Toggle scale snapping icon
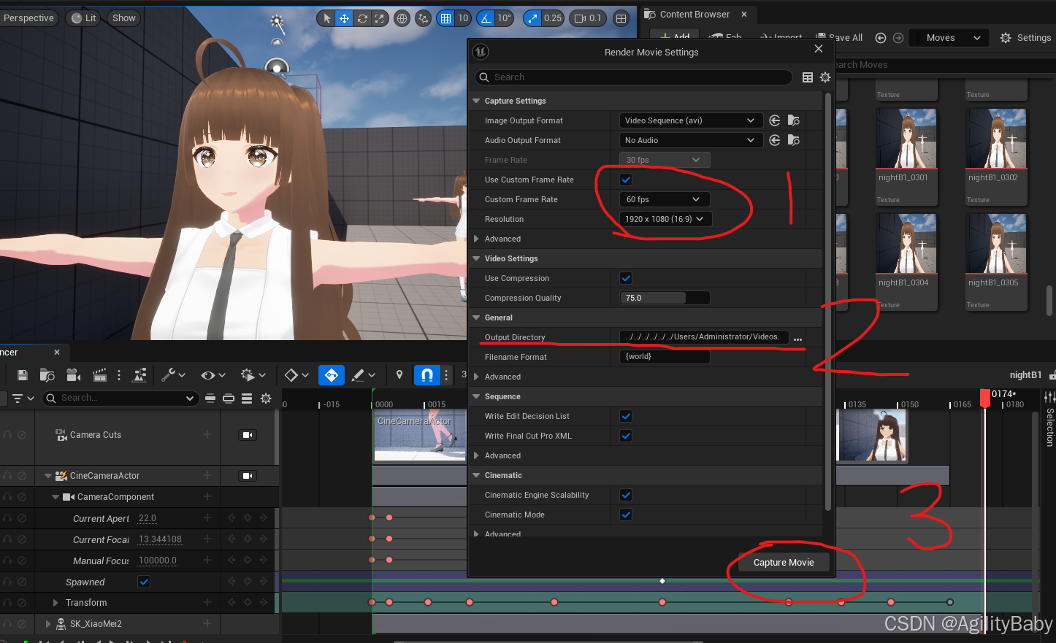Image resolution: width=1056 pixels, height=643 pixels. click(532, 18)
